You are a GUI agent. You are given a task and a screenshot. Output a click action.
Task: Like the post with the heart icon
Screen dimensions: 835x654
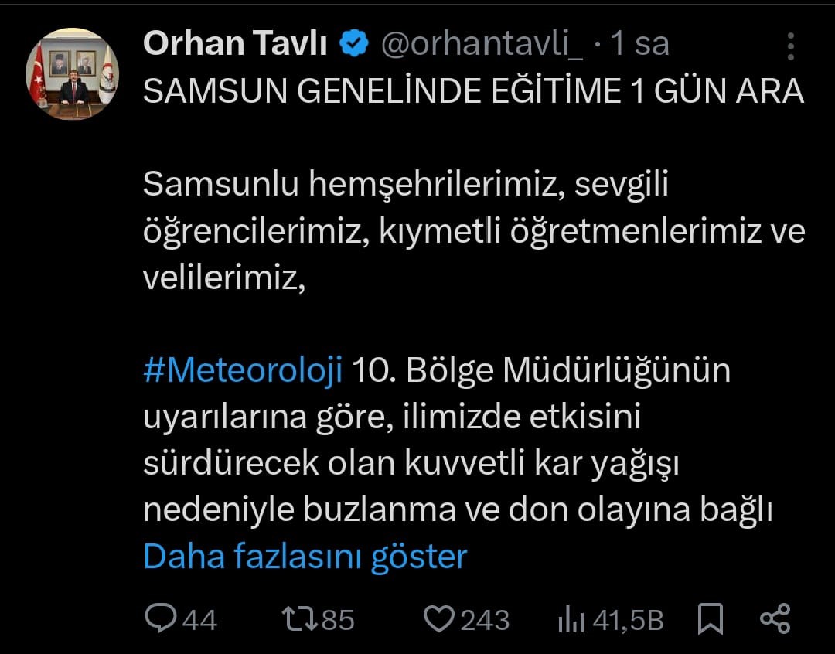click(x=440, y=618)
